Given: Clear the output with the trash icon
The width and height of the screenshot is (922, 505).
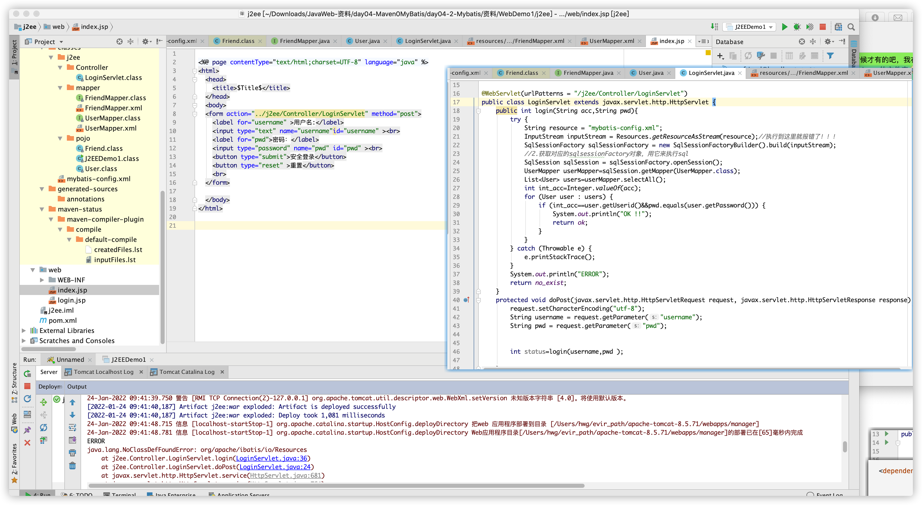Looking at the screenshot, I should pyautogui.click(x=72, y=466).
